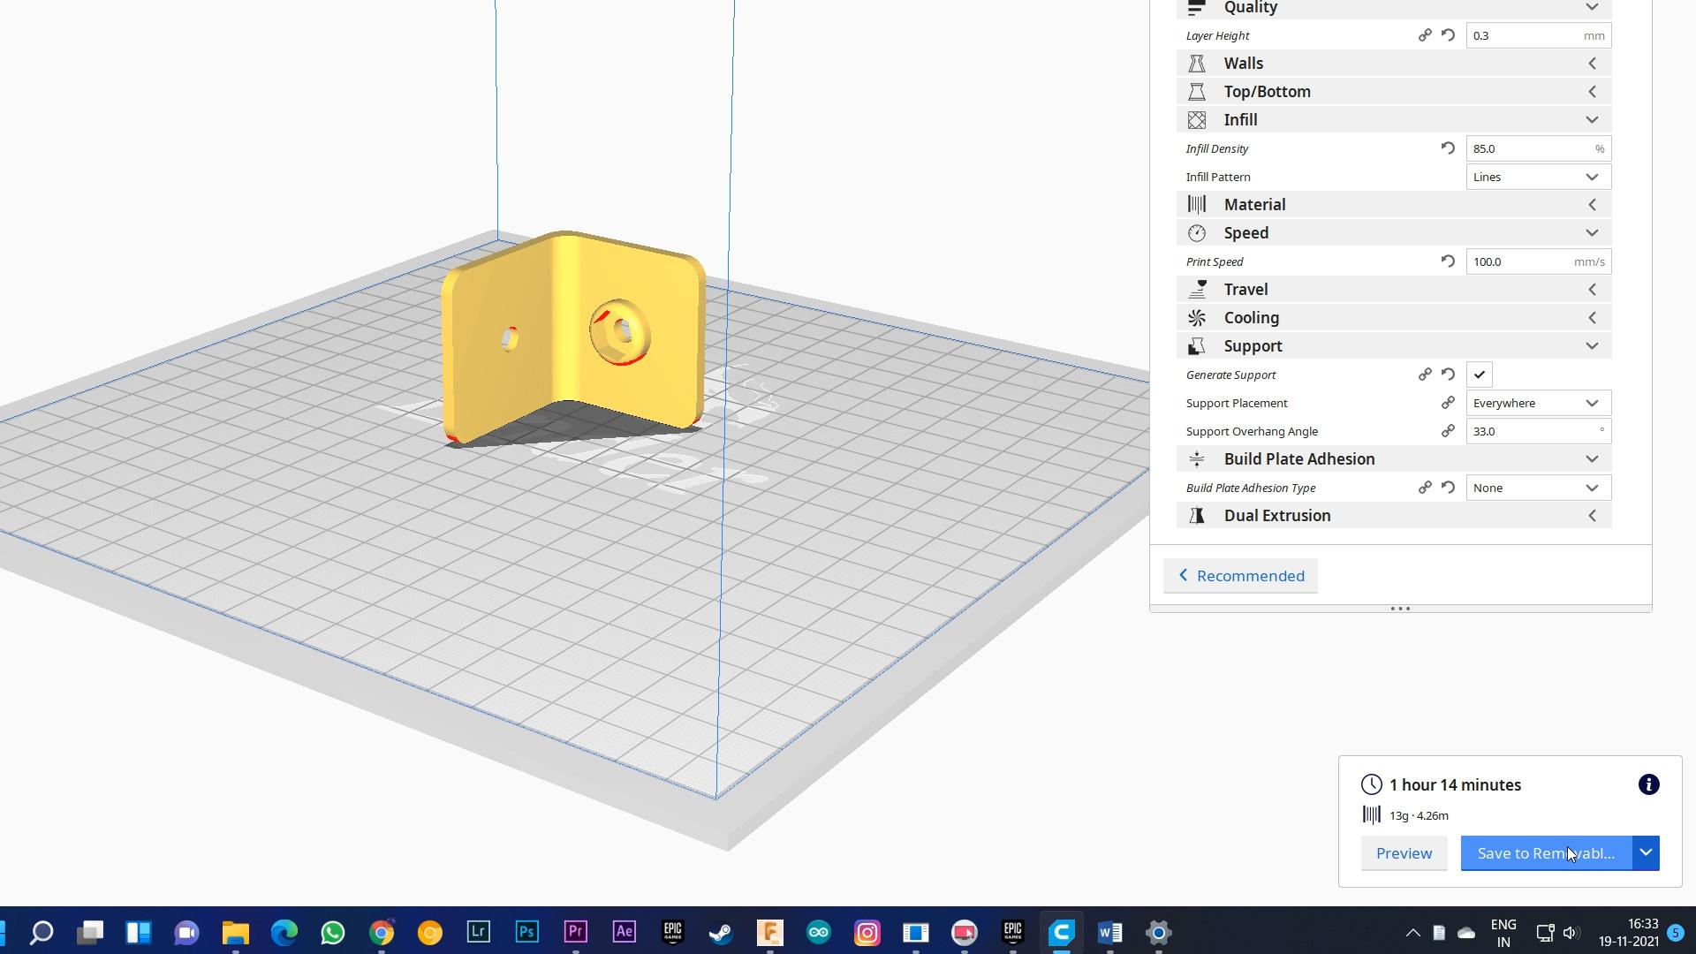The image size is (1696, 954).
Task: Open Support Placement dropdown selector
Action: point(1538,402)
